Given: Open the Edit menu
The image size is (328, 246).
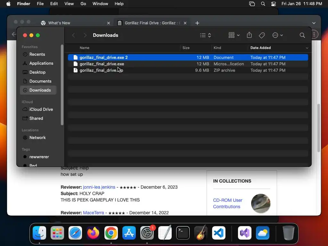Looking at the screenshot, I should click(54, 4).
